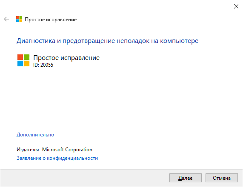Click the small Microsoft logo beside the title

click(x=19, y=20)
